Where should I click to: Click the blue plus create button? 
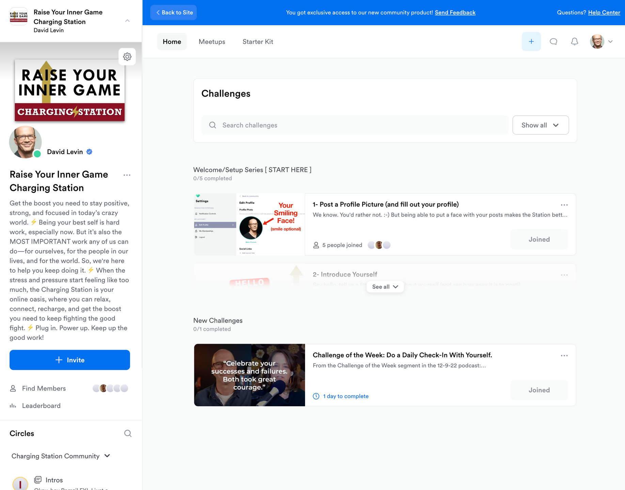click(x=531, y=42)
